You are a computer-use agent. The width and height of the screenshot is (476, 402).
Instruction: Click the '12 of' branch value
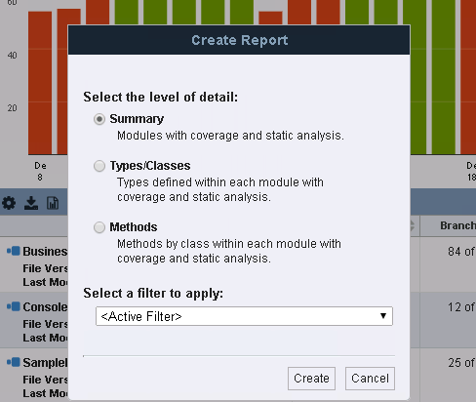[461, 307]
